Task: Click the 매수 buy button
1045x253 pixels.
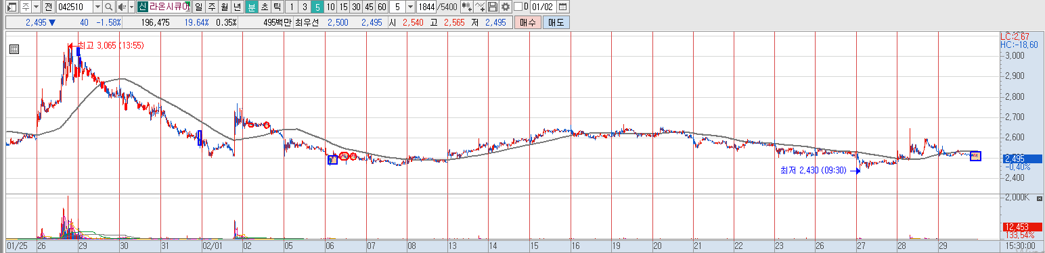Action: (x=527, y=22)
